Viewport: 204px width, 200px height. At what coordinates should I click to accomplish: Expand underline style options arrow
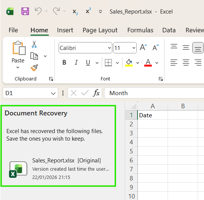point(97,63)
